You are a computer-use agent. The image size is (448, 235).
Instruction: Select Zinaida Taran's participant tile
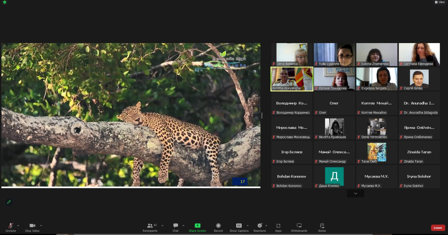(419, 152)
